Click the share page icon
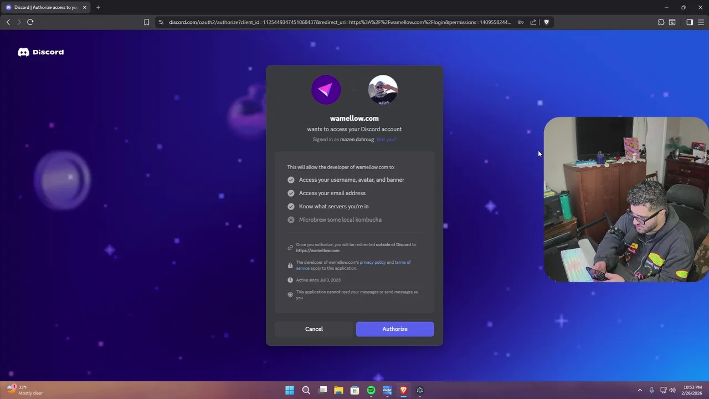This screenshot has height=399, width=709. click(533, 22)
